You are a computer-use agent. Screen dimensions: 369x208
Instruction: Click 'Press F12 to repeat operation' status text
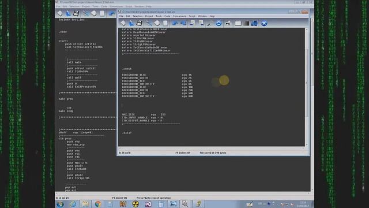pos(154,198)
